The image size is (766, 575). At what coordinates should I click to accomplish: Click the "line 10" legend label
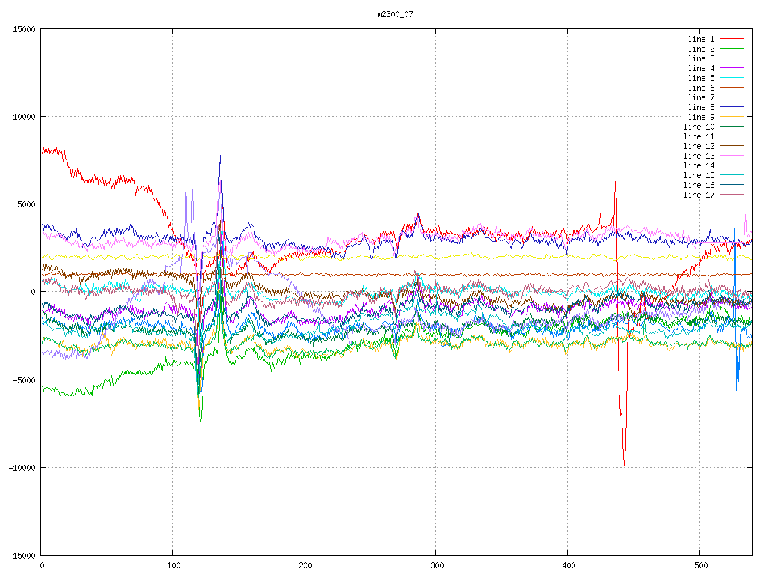699,127
